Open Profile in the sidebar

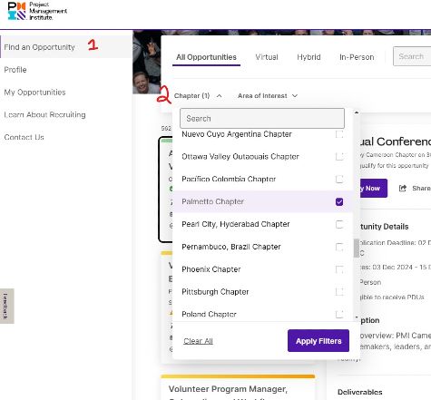(x=15, y=70)
